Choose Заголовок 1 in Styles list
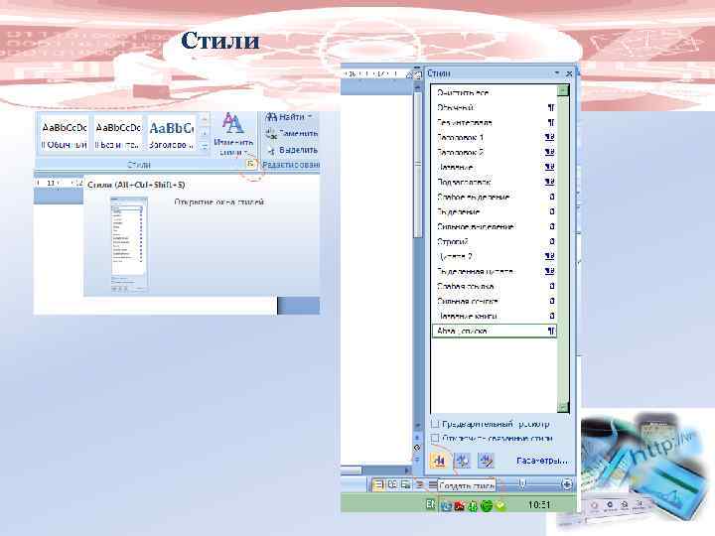 [494, 137]
